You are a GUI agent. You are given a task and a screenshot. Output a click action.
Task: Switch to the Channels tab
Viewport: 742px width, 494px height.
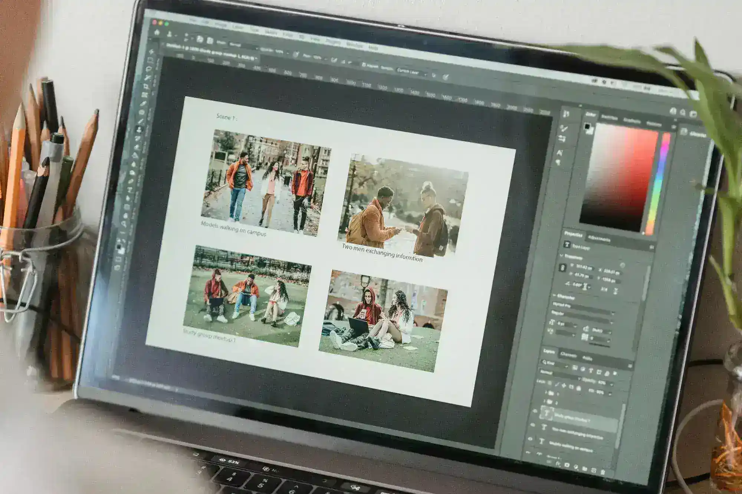568,355
